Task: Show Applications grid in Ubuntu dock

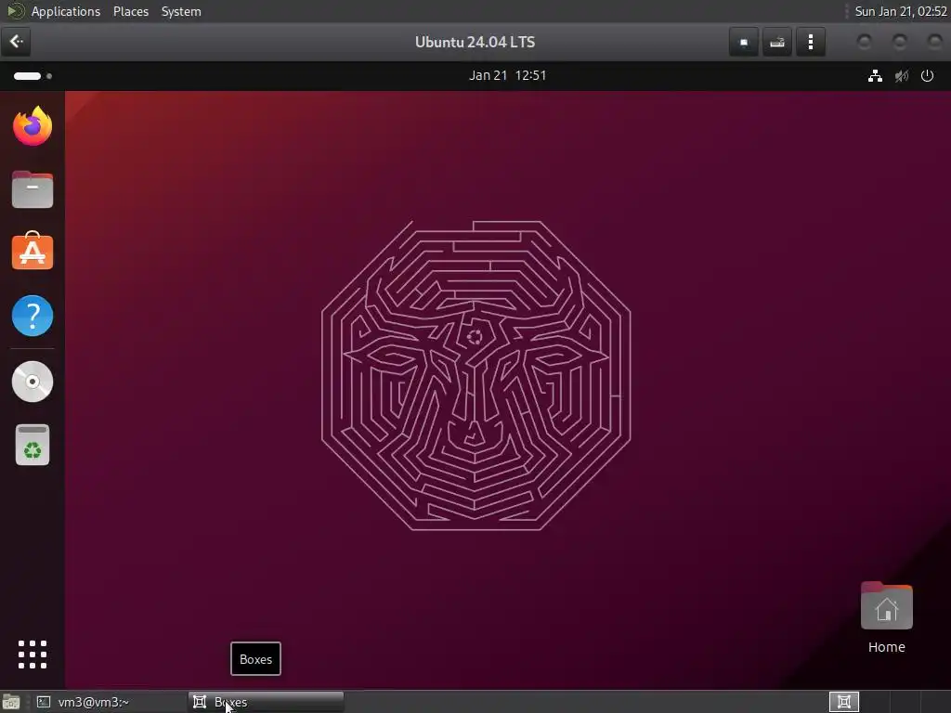Action: pos(33,655)
